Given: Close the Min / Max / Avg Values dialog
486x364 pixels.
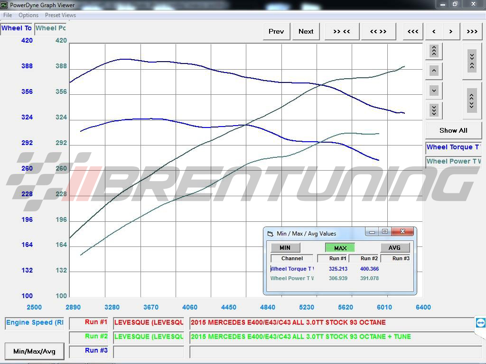Looking at the screenshot, I should point(402,231).
